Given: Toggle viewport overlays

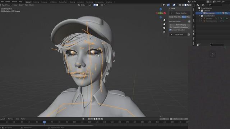Looking at the screenshot, I should (x=174, y=5).
